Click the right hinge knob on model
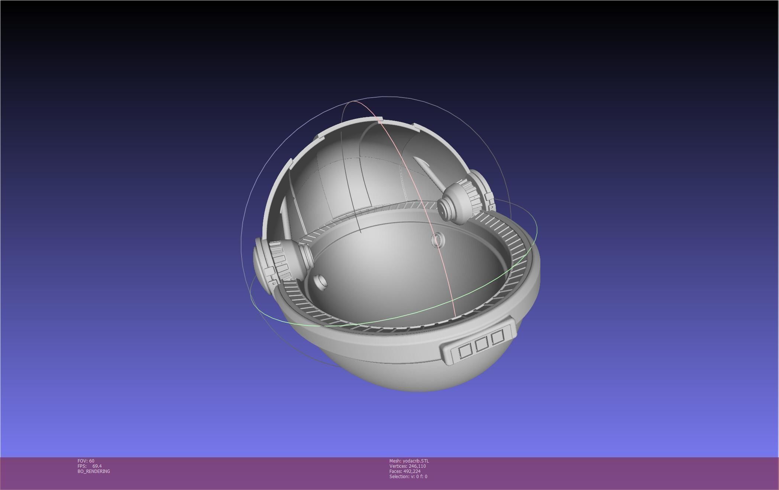Screen dimensions: 779x490 [458, 203]
